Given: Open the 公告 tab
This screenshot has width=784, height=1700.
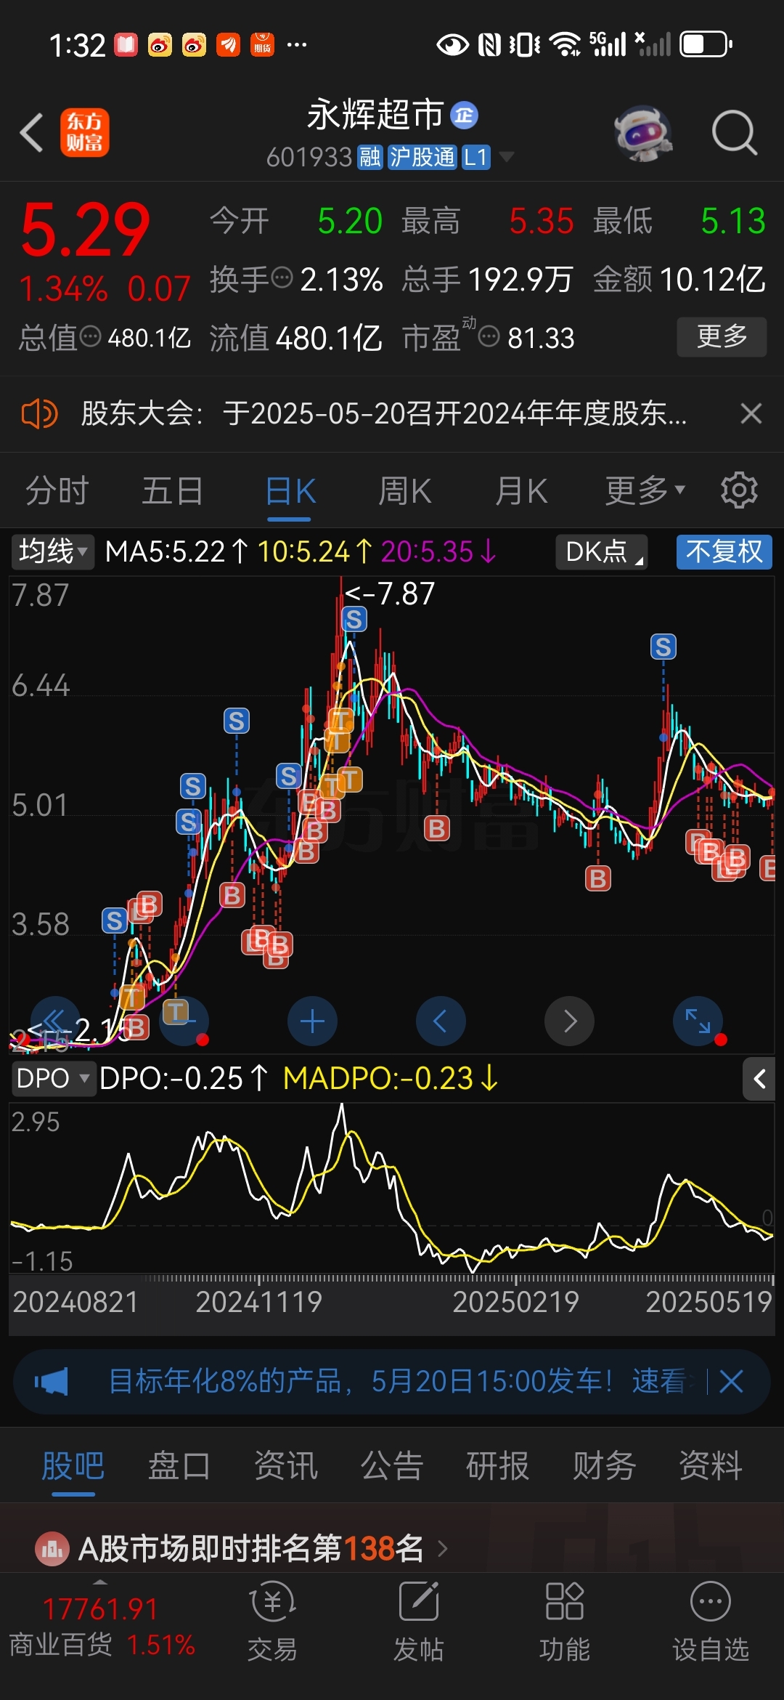Looking at the screenshot, I should [x=391, y=1465].
